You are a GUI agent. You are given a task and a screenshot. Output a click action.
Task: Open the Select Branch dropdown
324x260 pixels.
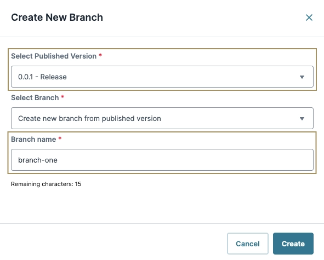[x=162, y=118]
